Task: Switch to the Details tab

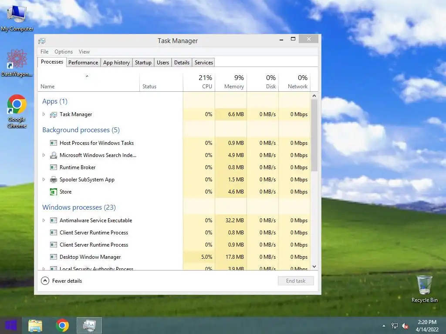Action: [182, 63]
